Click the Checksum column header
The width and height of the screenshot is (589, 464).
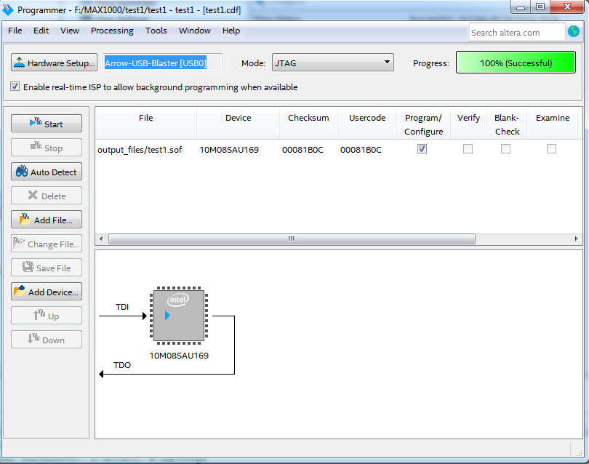tap(308, 124)
